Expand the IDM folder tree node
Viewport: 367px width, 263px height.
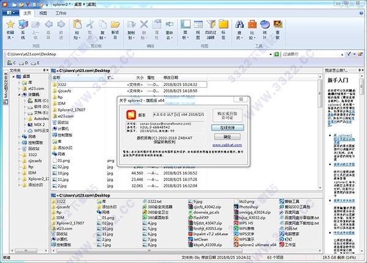click(x=19, y=173)
